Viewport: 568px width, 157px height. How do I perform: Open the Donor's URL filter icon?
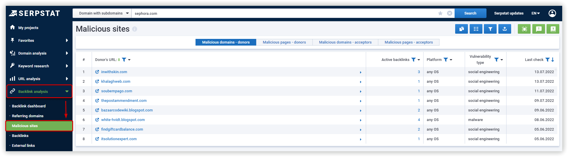[124, 59]
